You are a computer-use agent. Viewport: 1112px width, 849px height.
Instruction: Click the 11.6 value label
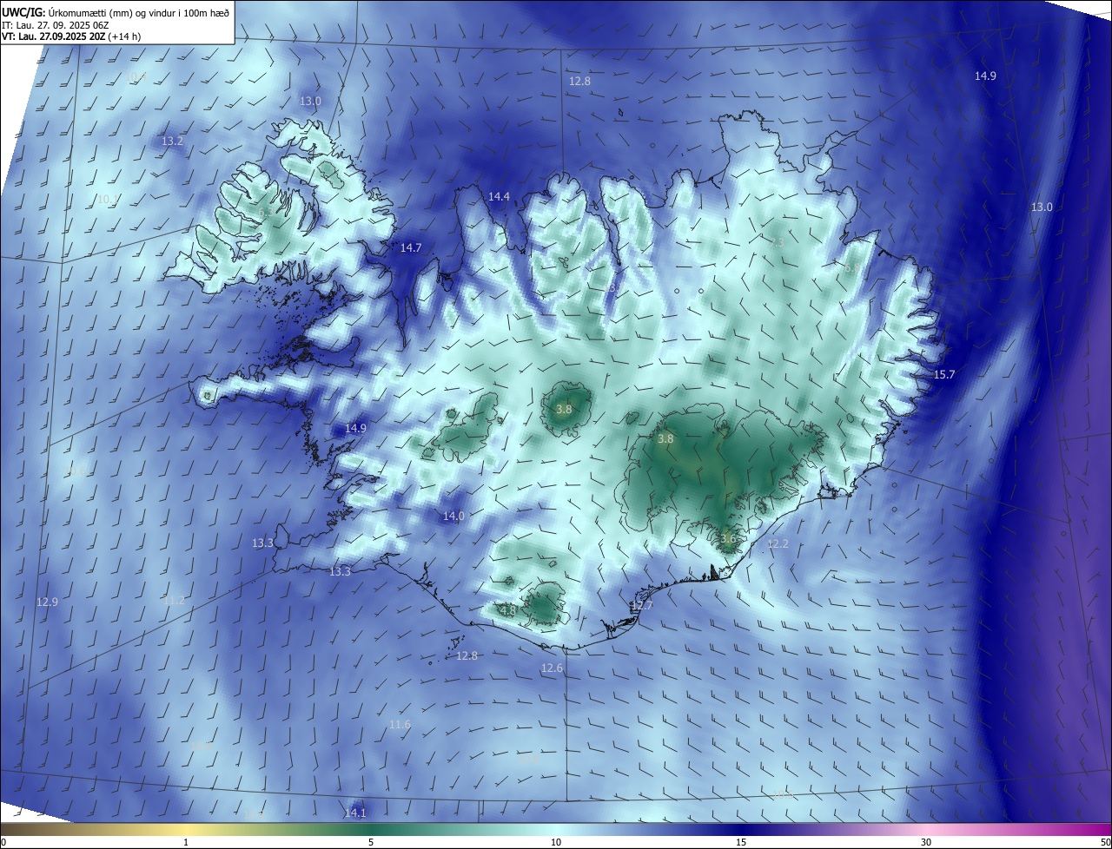pos(400,725)
